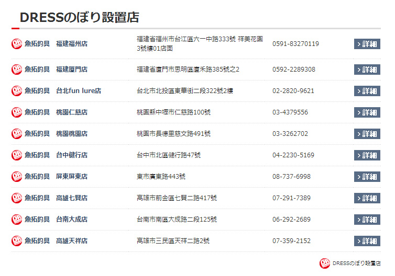
Task: Click address 台南市南區大成路二段125號
Action: click(177, 219)
